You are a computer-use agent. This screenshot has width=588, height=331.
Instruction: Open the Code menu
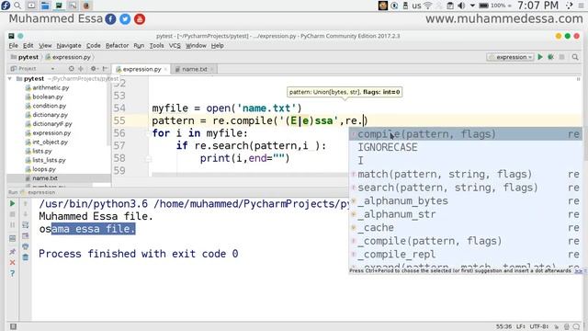click(94, 45)
